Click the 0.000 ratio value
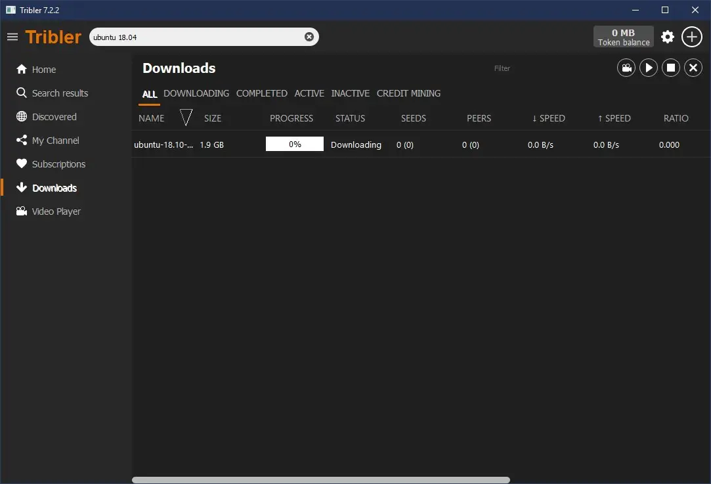Image resolution: width=711 pixels, height=484 pixels. tap(669, 144)
